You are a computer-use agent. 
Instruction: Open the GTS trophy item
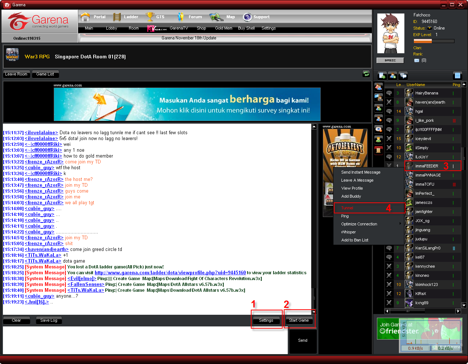[x=155, y=17]
